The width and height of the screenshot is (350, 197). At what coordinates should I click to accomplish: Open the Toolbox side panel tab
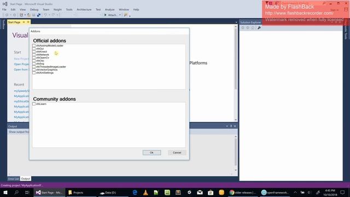(x=3, y=24)
